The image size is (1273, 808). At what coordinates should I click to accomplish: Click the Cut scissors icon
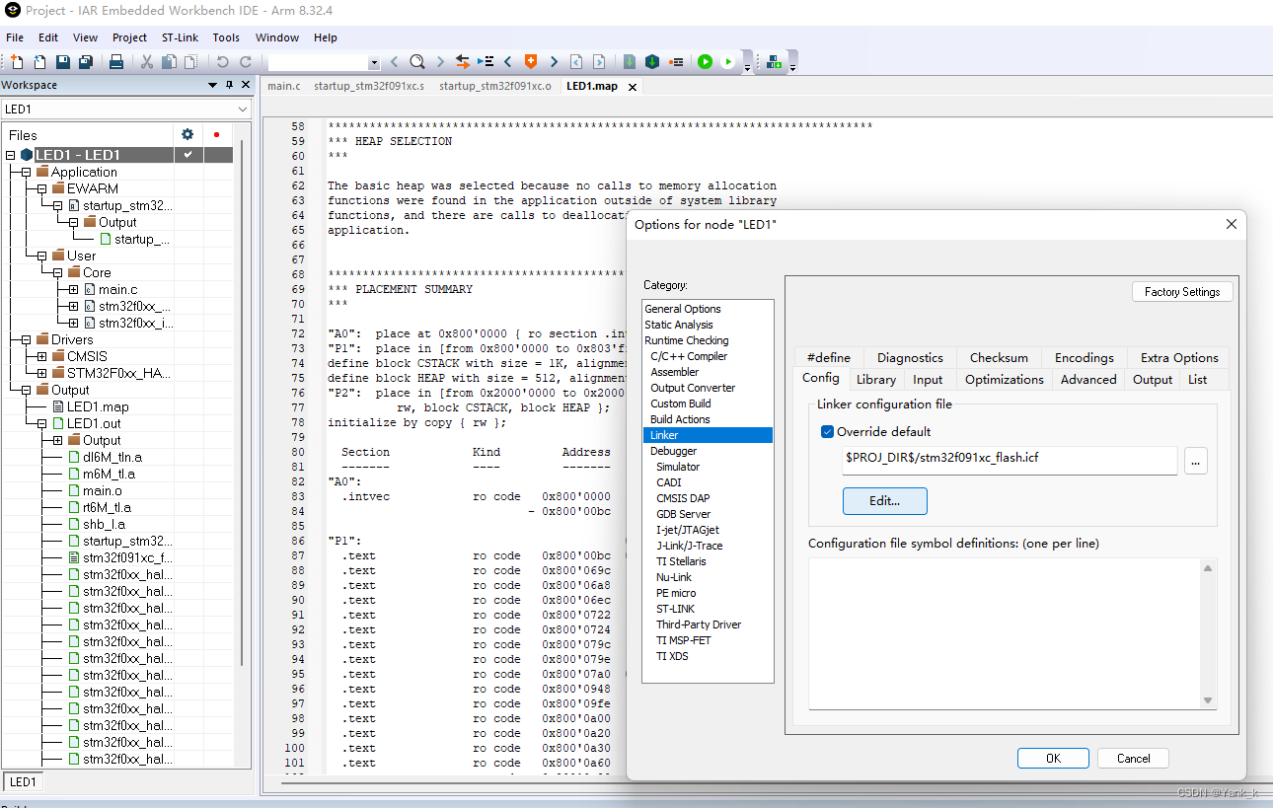(146, 62)
